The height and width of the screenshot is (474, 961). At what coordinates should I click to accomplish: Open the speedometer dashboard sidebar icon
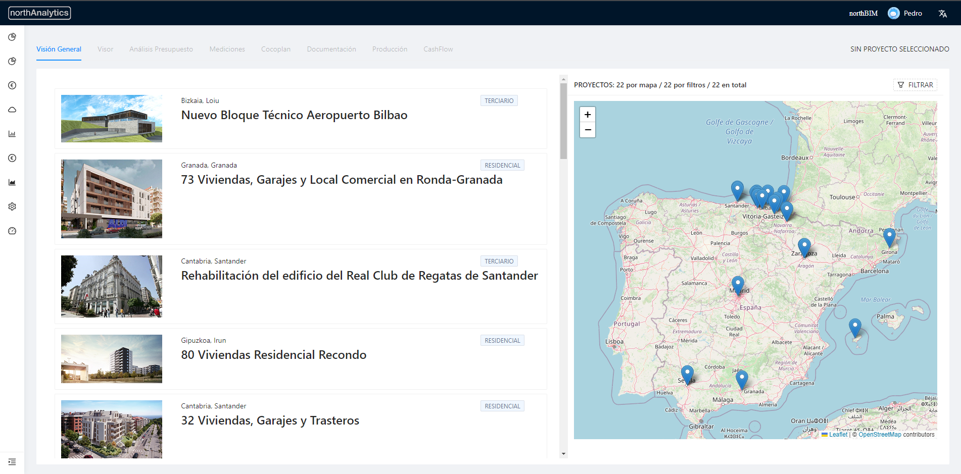pos(12,231)
